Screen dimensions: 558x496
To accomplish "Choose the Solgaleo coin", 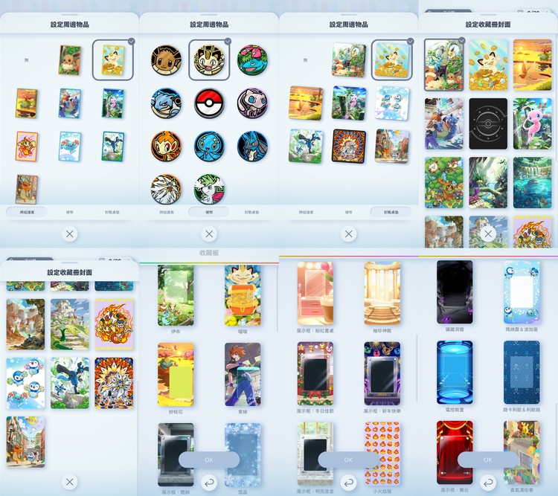I will coord(166,189).
